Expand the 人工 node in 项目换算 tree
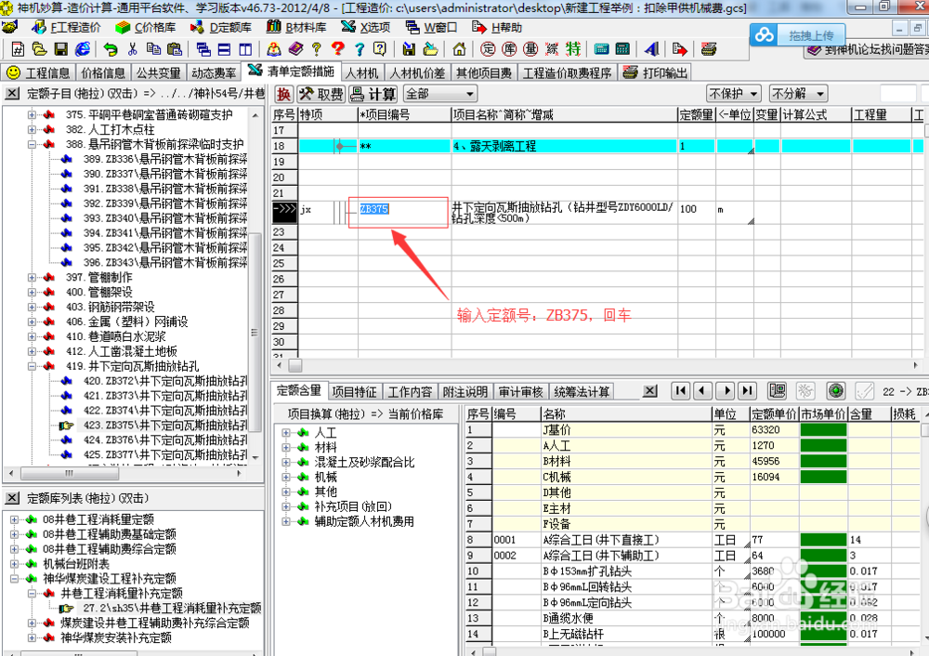The image size is (929, 656). tap(286, 433)
